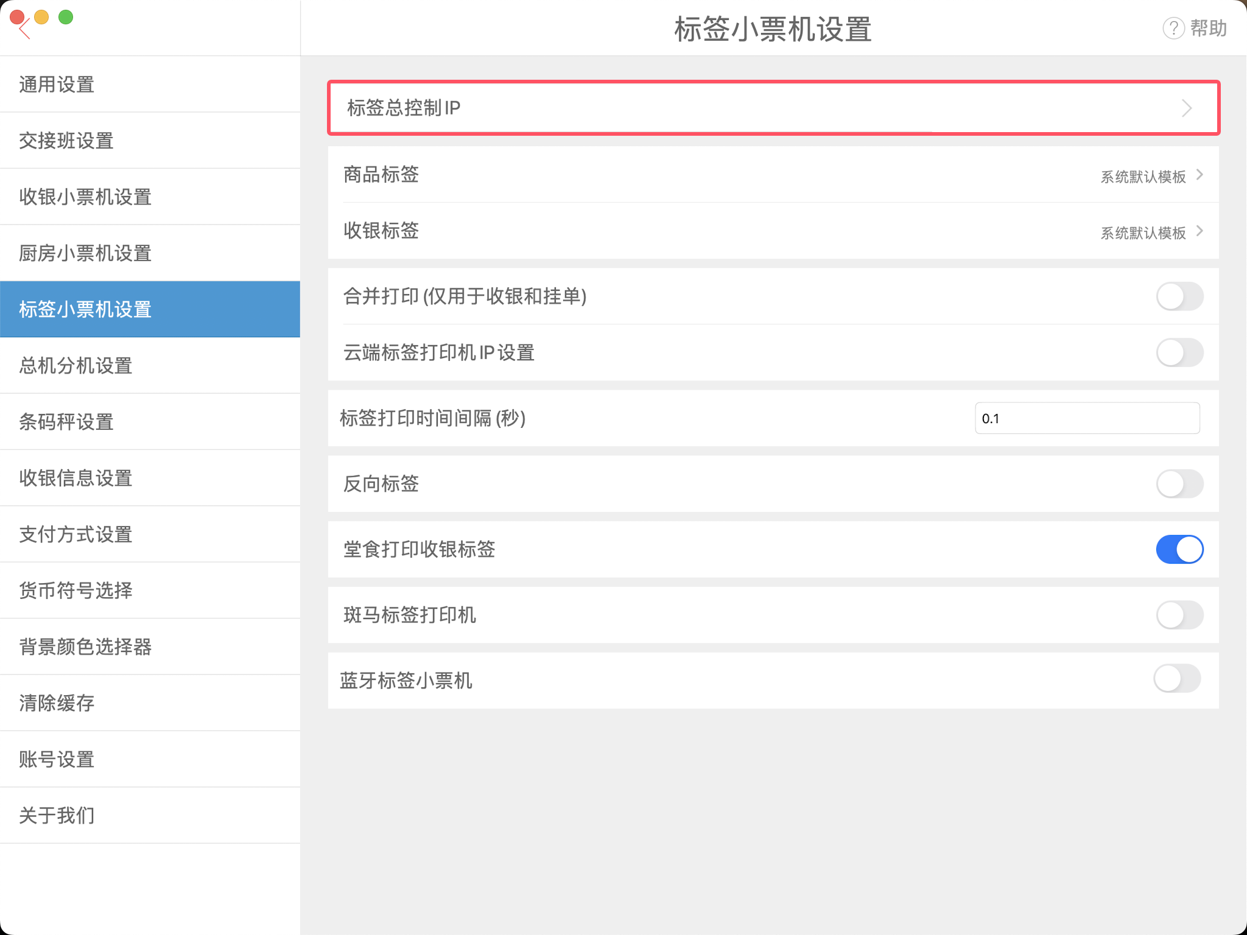The width and height of the screenshot is (1247, 935).
Task: Enable 云端标签打印机 IP 设置 switch
Action: [1179, 352]
